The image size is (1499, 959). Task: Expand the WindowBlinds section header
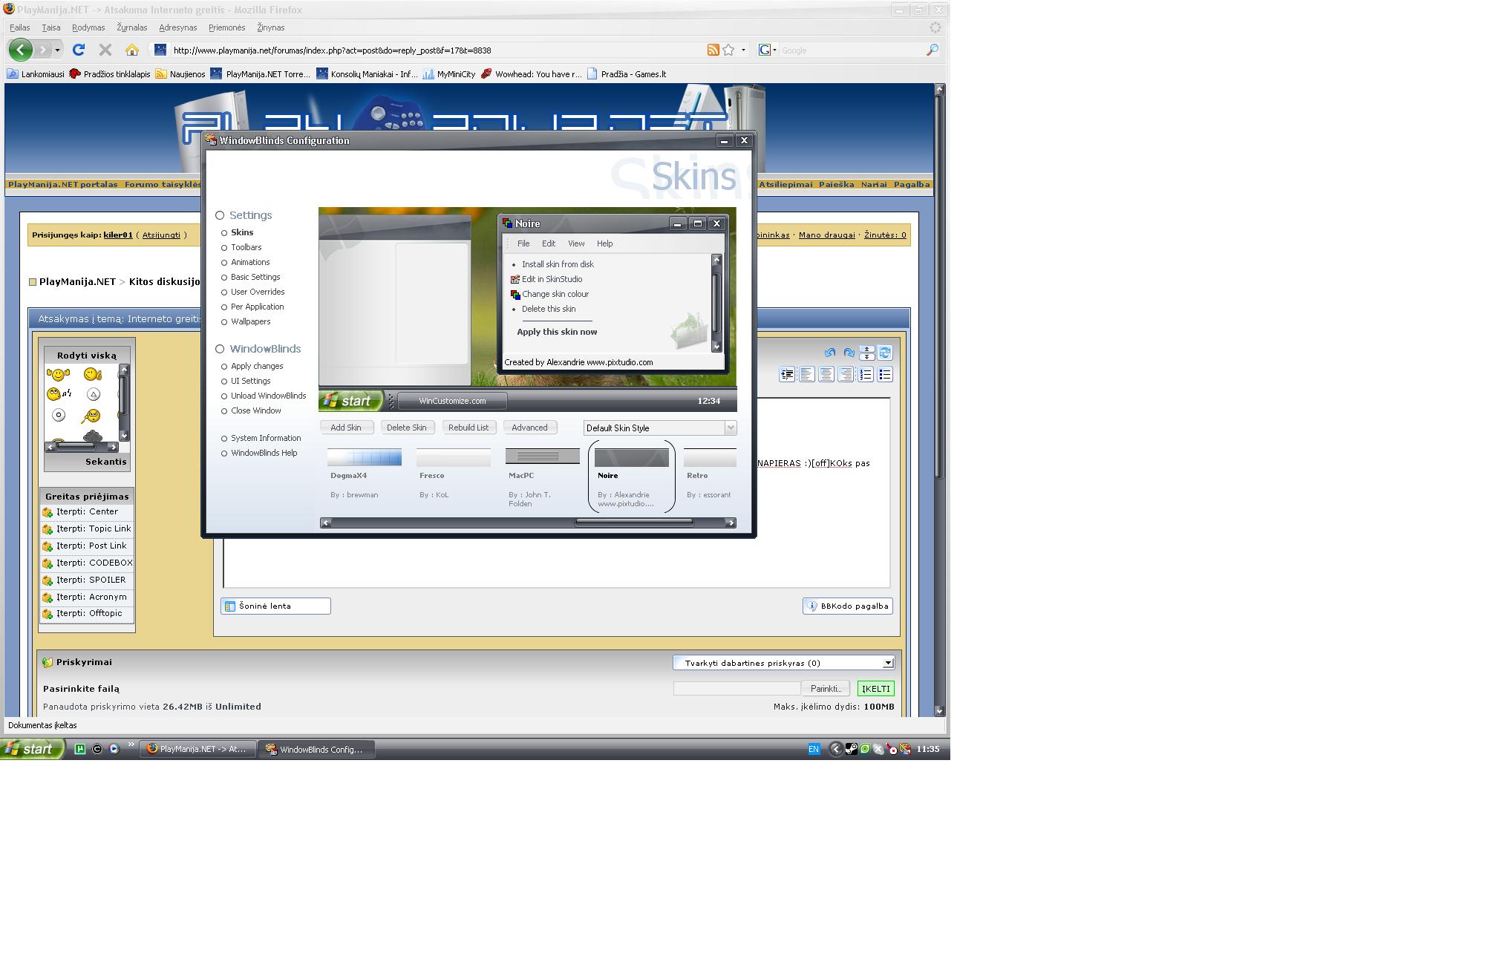[258, 349]
